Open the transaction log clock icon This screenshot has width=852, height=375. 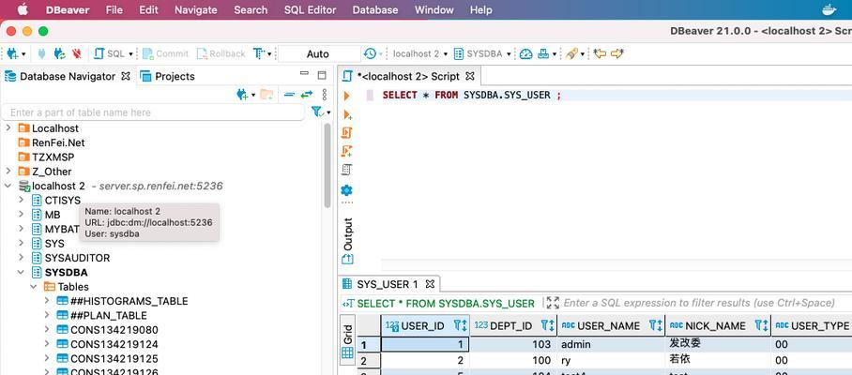(x=370, y=53)
